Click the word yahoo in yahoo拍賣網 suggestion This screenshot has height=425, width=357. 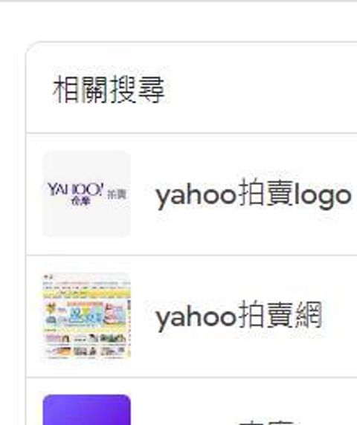pyautogui.click(x=196, y=318)
